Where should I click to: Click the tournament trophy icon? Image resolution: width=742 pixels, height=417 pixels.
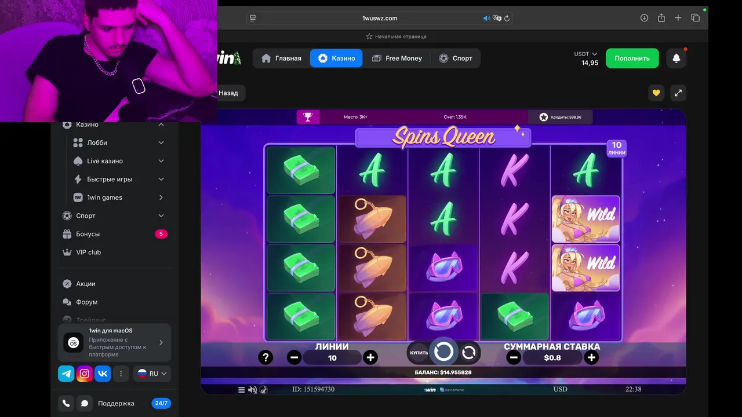click(308, 117)
